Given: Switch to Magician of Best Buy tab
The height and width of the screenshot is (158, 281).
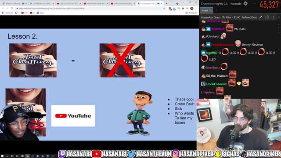Looking at the screenshot, I should tap(14, 4).
